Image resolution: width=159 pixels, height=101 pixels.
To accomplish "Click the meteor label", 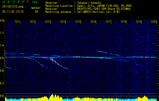I will tap(36, 8).
